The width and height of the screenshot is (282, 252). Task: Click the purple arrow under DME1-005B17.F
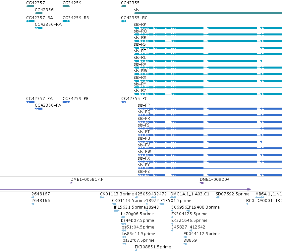click(x=71, y=183)
